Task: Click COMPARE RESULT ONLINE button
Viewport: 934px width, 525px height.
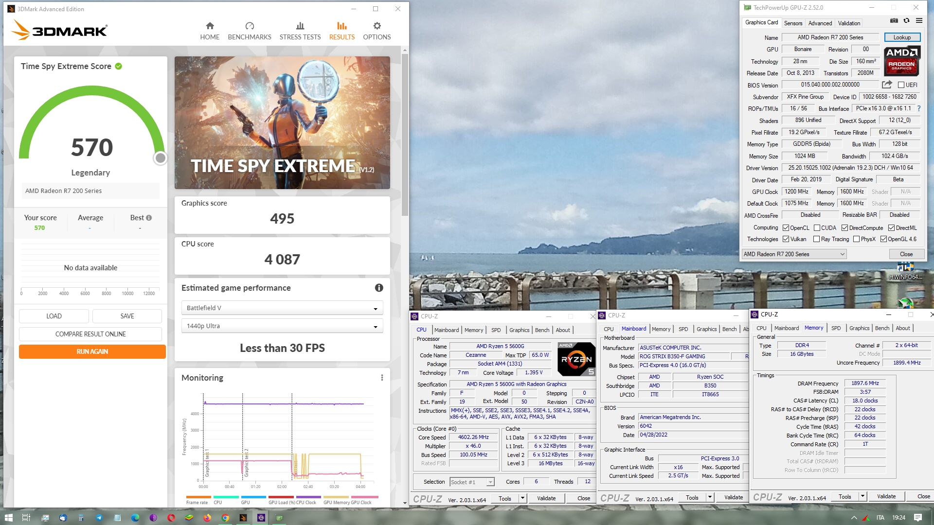Action: coord(90,334)
